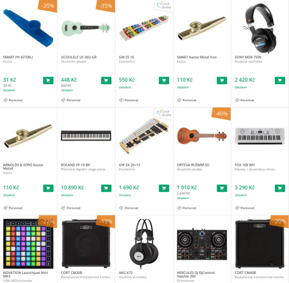
Task: Add SONY MDR-7506 headphones to cart
Action: coord(280,80)
